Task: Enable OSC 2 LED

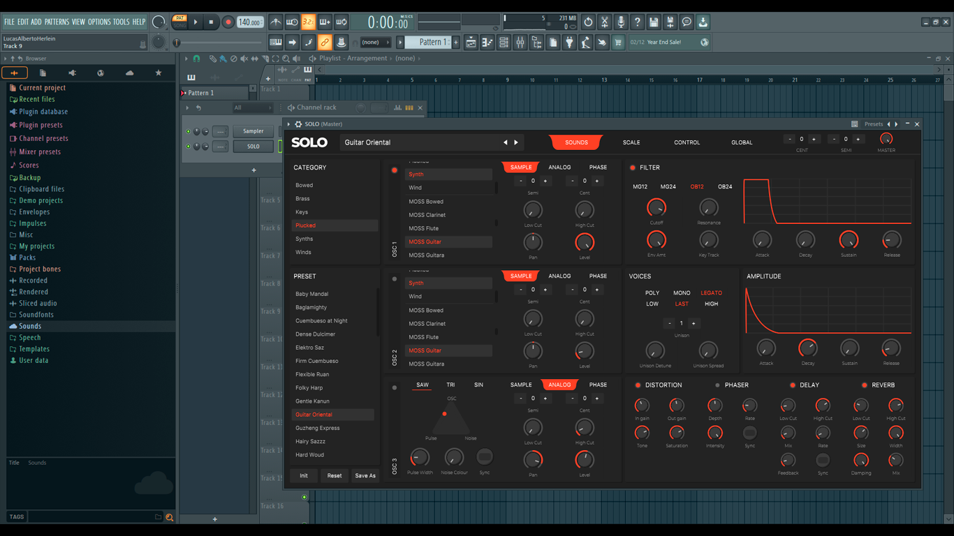Action: click(x=395, y=279)
